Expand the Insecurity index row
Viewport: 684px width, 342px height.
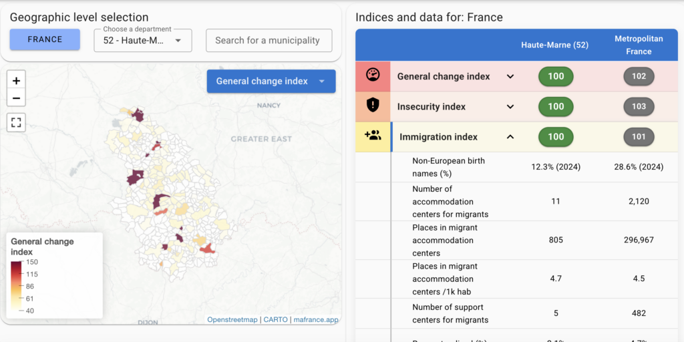tap(510, 106)
